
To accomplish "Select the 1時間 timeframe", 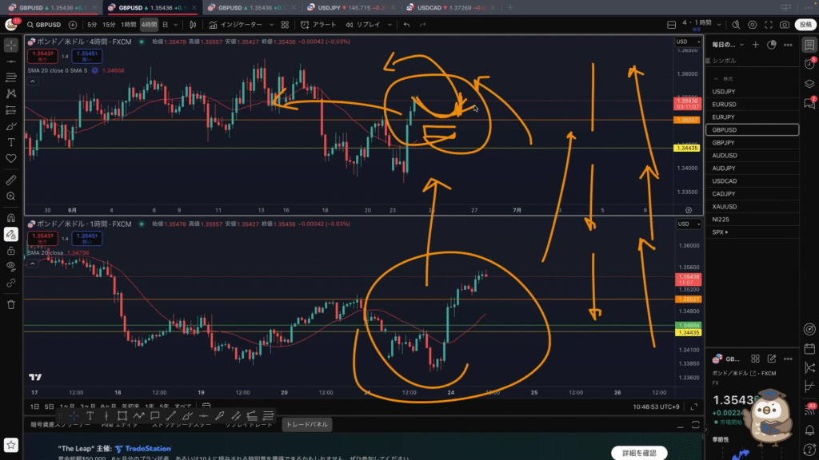I will 129,25.
